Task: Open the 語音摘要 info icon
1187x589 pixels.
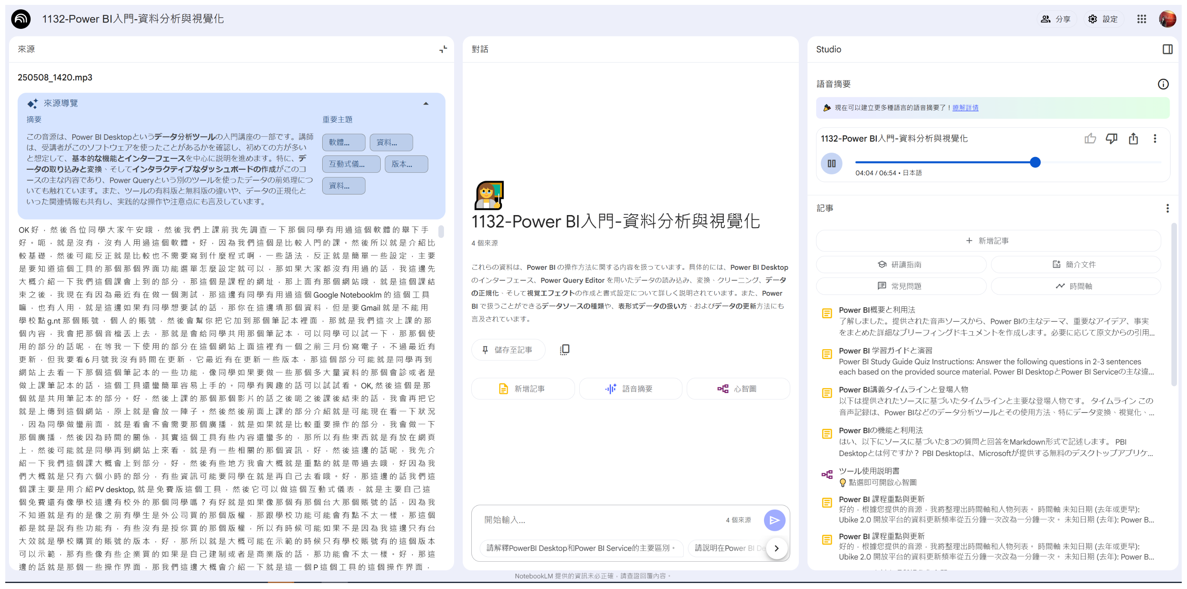Action: [x=1163, y=84]
